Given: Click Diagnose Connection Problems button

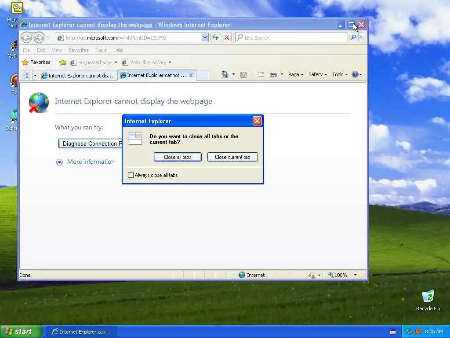Looking at the screenshot, I should point(91,143).
